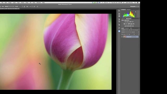Toggle pressure for opacity button
The width and height of the screenshot is (167, 94).
(x=24, y=7)
